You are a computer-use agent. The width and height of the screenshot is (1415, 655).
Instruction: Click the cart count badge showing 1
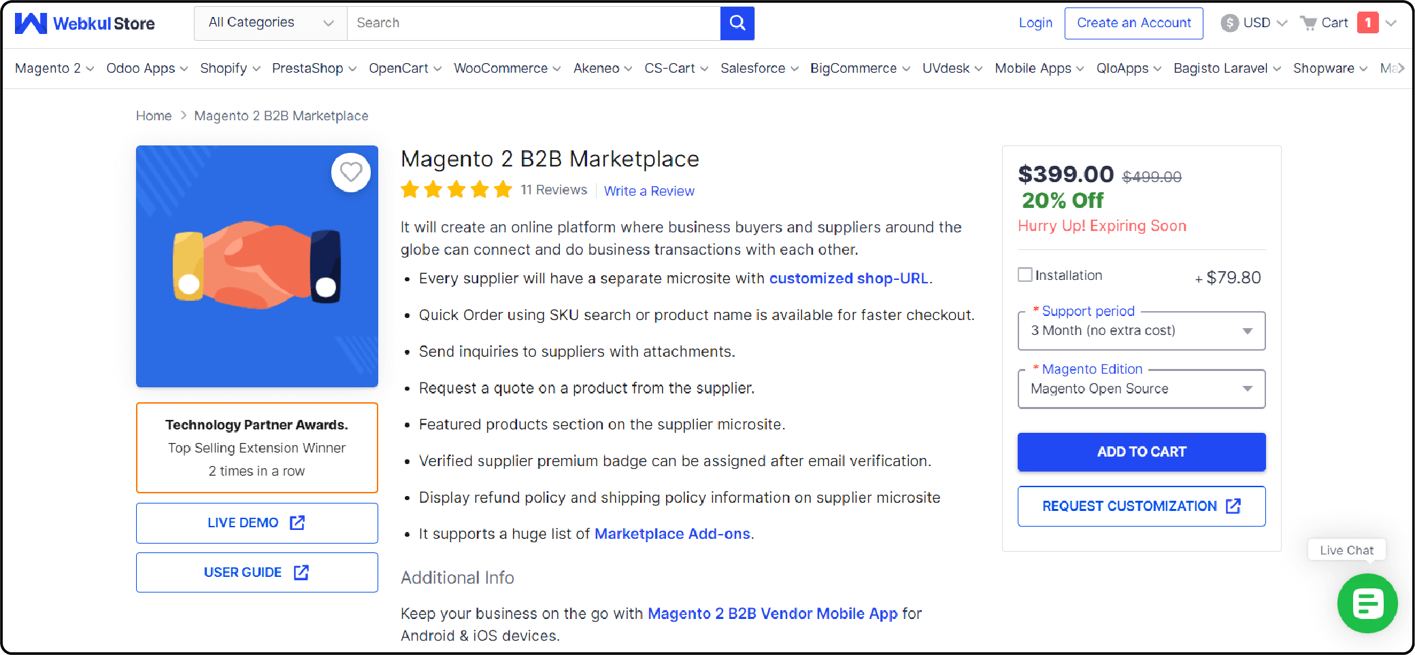(1367, 22)
